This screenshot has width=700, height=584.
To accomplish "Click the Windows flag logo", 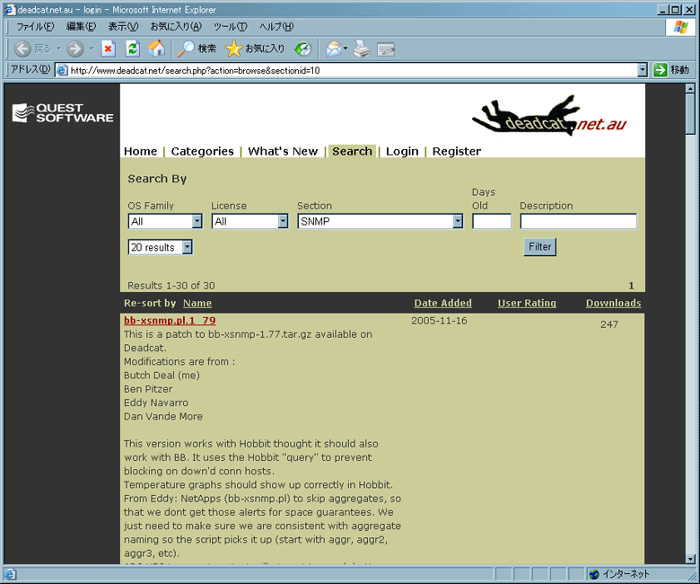I will [x=680, y=27].
